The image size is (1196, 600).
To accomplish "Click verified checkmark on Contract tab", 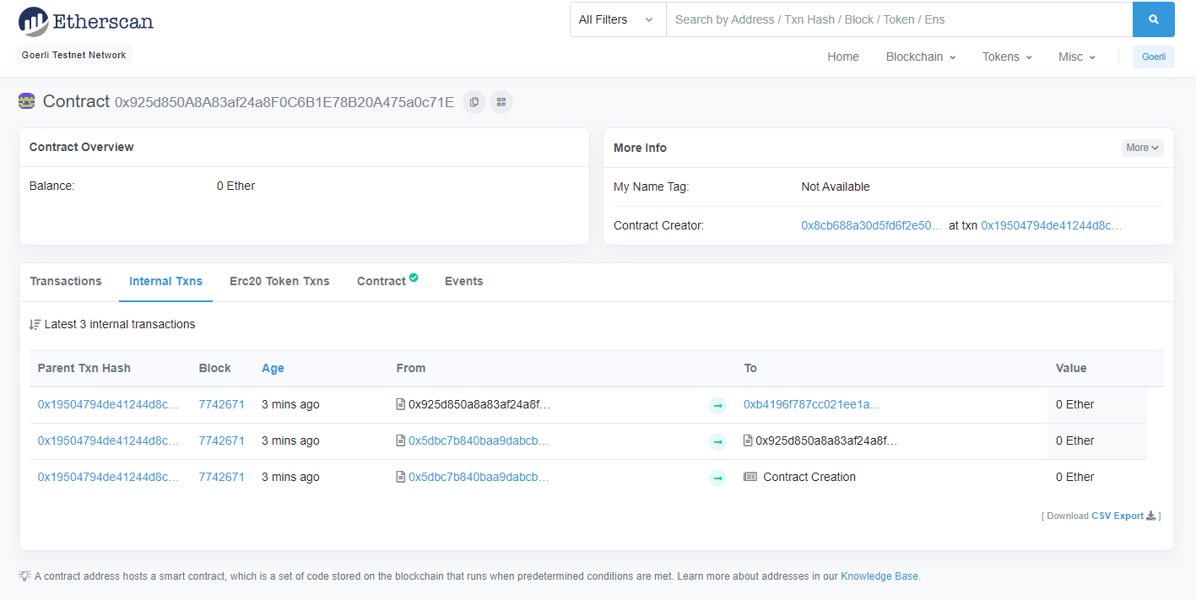I will [414, 277].
